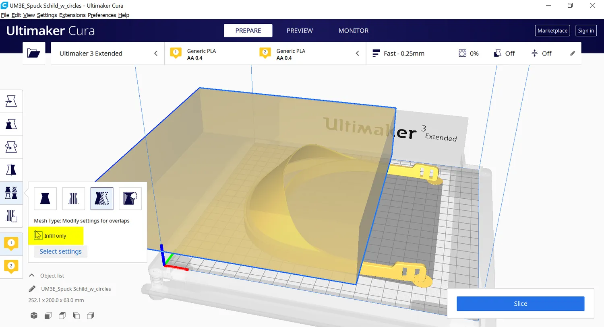Select UM3E_Spuck Schild_w_circles in object list

[76, 289]
